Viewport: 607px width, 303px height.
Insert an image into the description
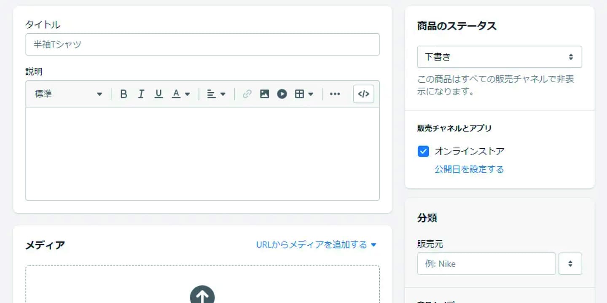pyautogui.click(x=264, y=94)
